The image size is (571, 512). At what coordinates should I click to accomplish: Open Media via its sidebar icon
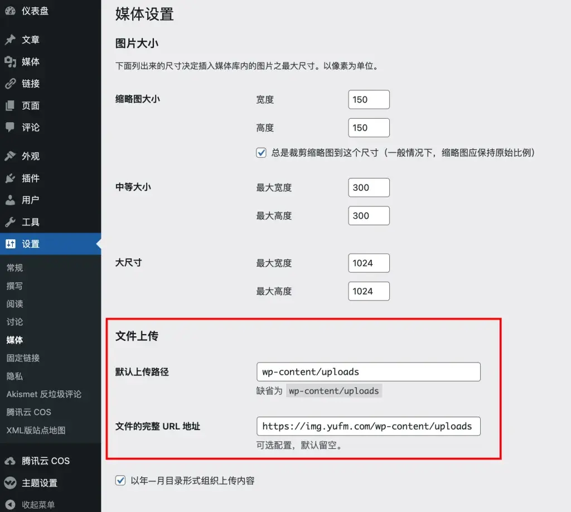click(10, 62)
